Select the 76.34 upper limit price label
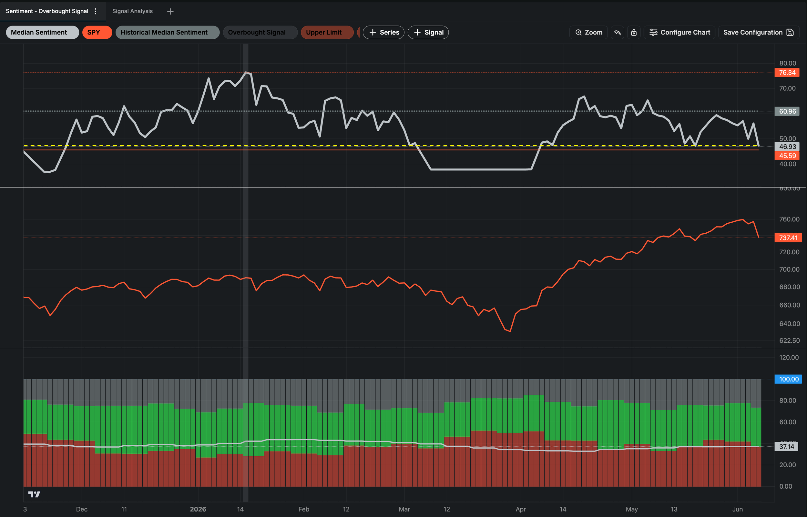Viewport: 807px width, 517px height. (787, 73)
